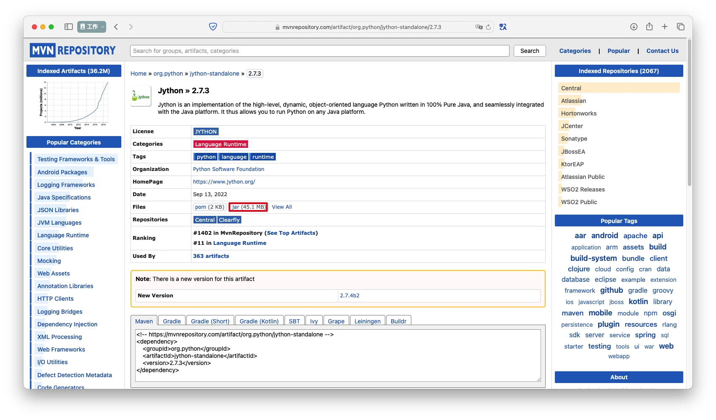Image resolution: width=716 pixels, height=420 pixels.
Task: Click the Share icon in toolbar
Action: (x=649, y=27)
